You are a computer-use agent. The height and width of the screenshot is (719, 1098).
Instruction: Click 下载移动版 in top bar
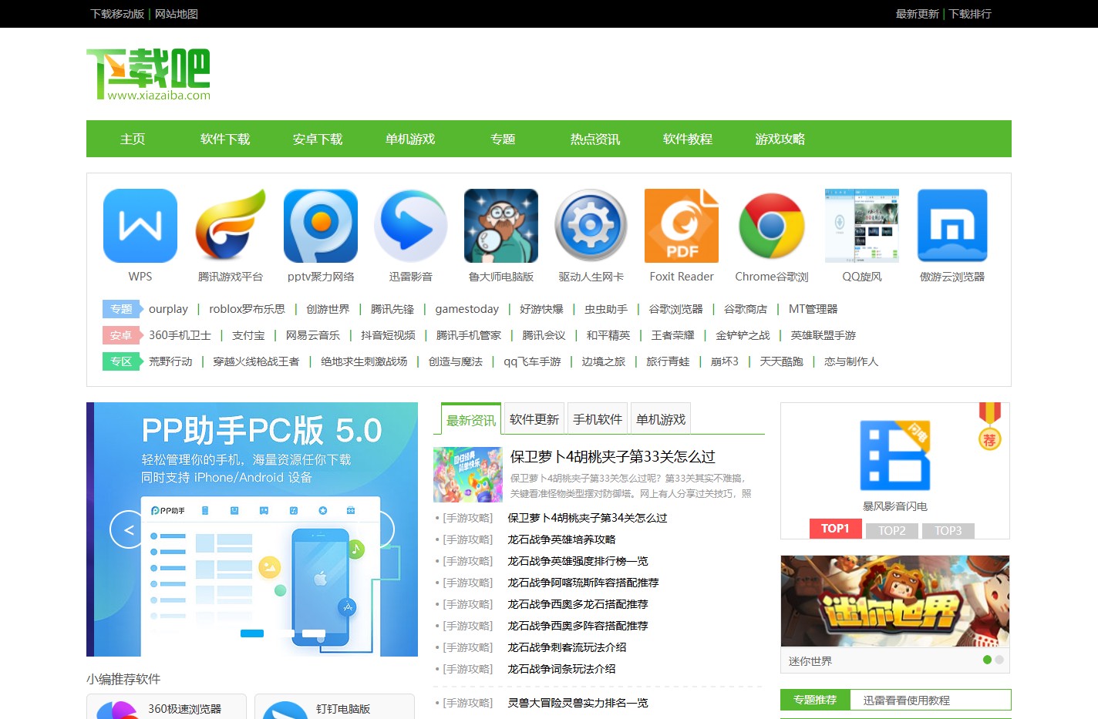117,14
